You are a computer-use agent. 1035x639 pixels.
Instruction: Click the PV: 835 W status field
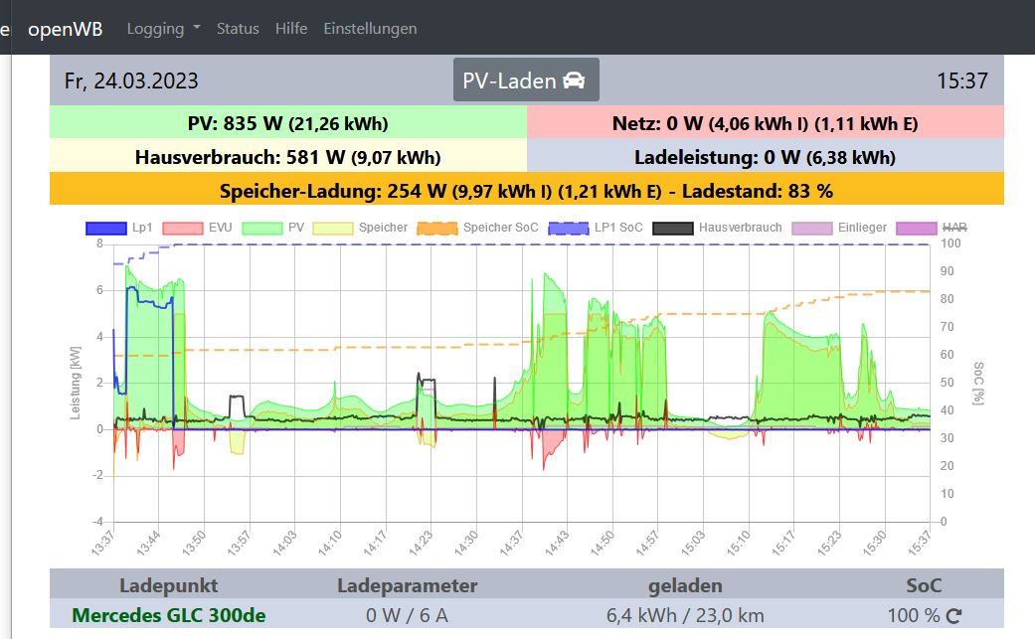pos(287,123)
